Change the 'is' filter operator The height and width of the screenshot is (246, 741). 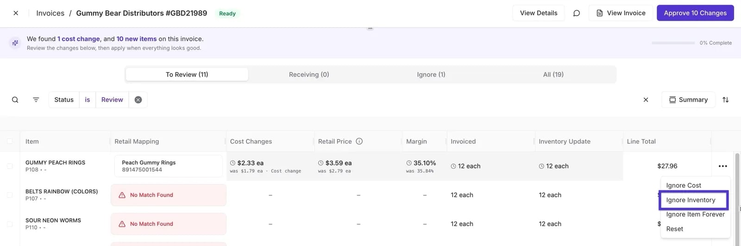coord(88,100)
